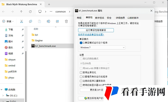
Task: Check 使用旧版显示器 ICC checkbox
Action: tap(81, 85)
